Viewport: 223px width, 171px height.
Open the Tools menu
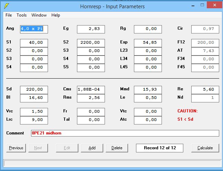coord(22,15)
